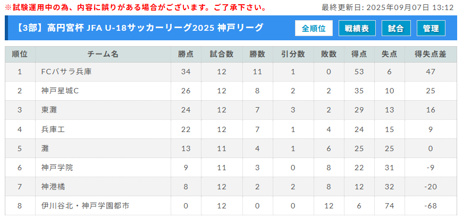The width and height of the screenshot is (463, 219).
Task: Open the 全順位 tab
Action: tap(314, 28)
